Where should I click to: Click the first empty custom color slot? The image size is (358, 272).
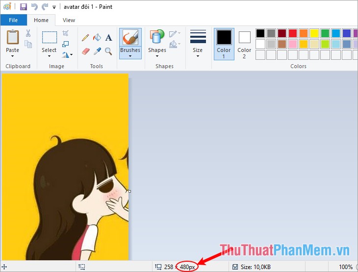point(260,55)
